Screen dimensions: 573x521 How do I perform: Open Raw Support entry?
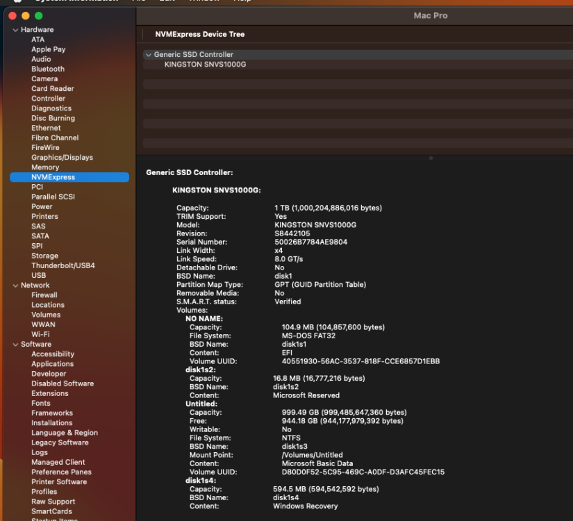[53, 502]
